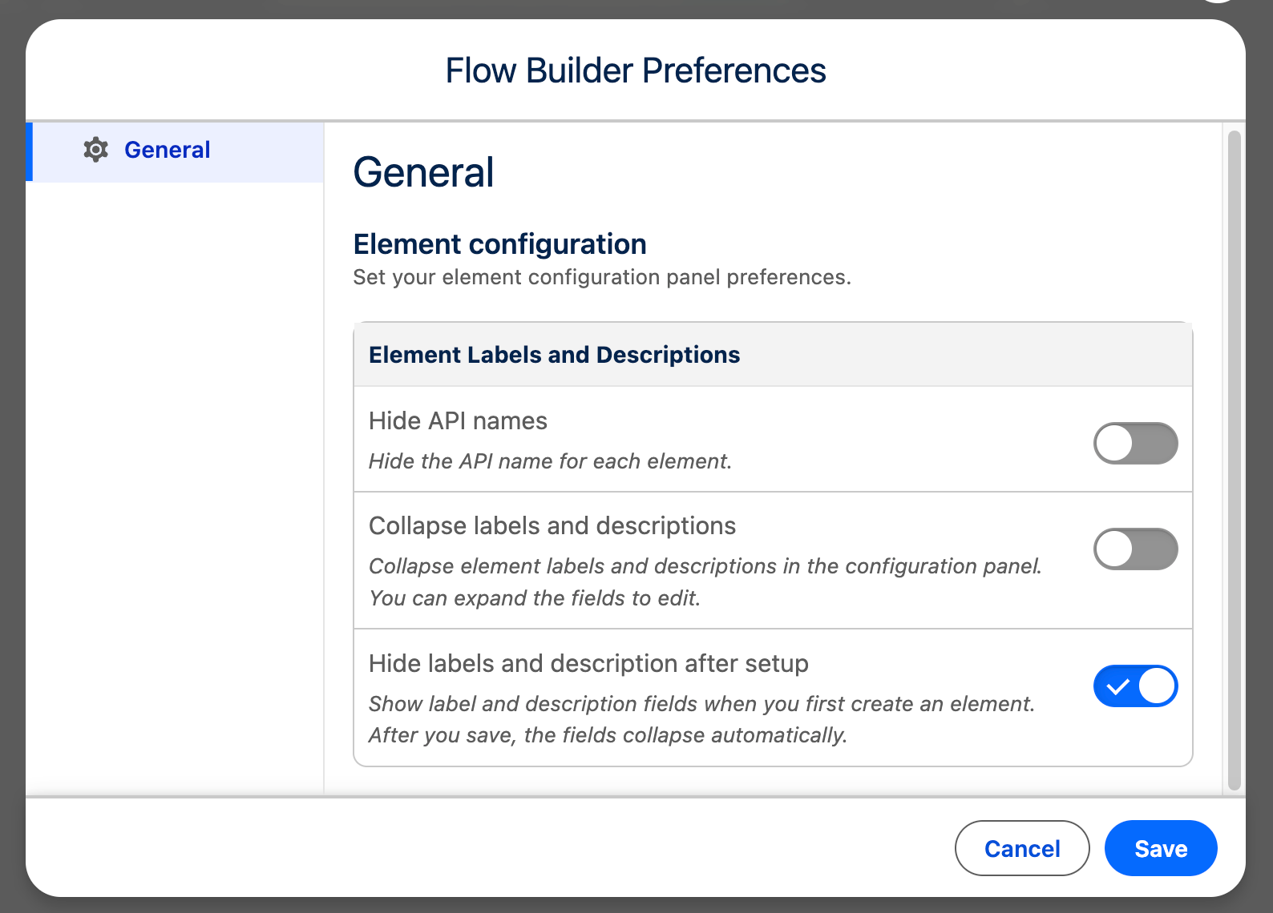
Task: Turn on Collapse labels and descriptions switch
Action: pyautogui.click(x=1135, y=549)
